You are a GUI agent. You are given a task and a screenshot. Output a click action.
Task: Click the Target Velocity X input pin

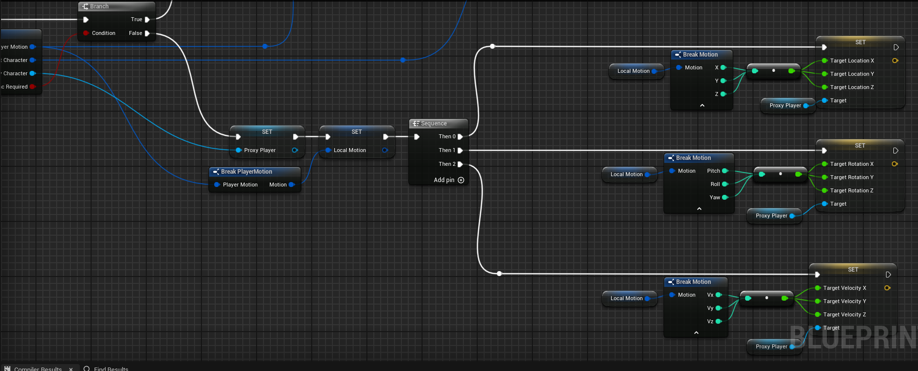tap(818, 288)
